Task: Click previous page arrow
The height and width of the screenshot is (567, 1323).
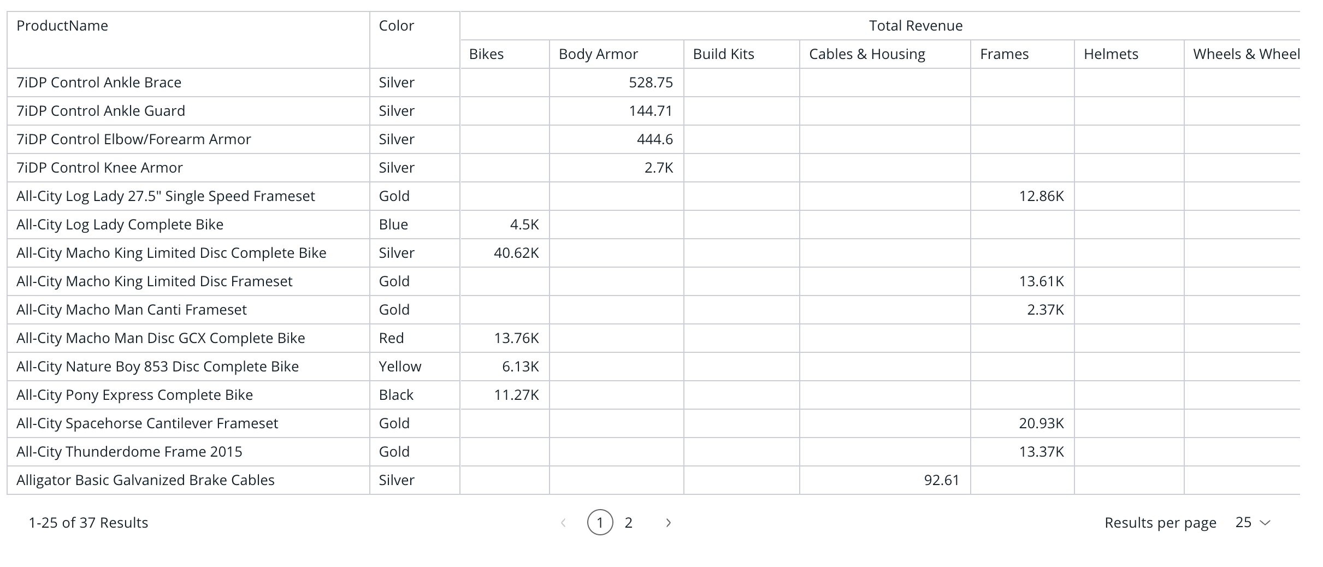Action: pos(563,523)
